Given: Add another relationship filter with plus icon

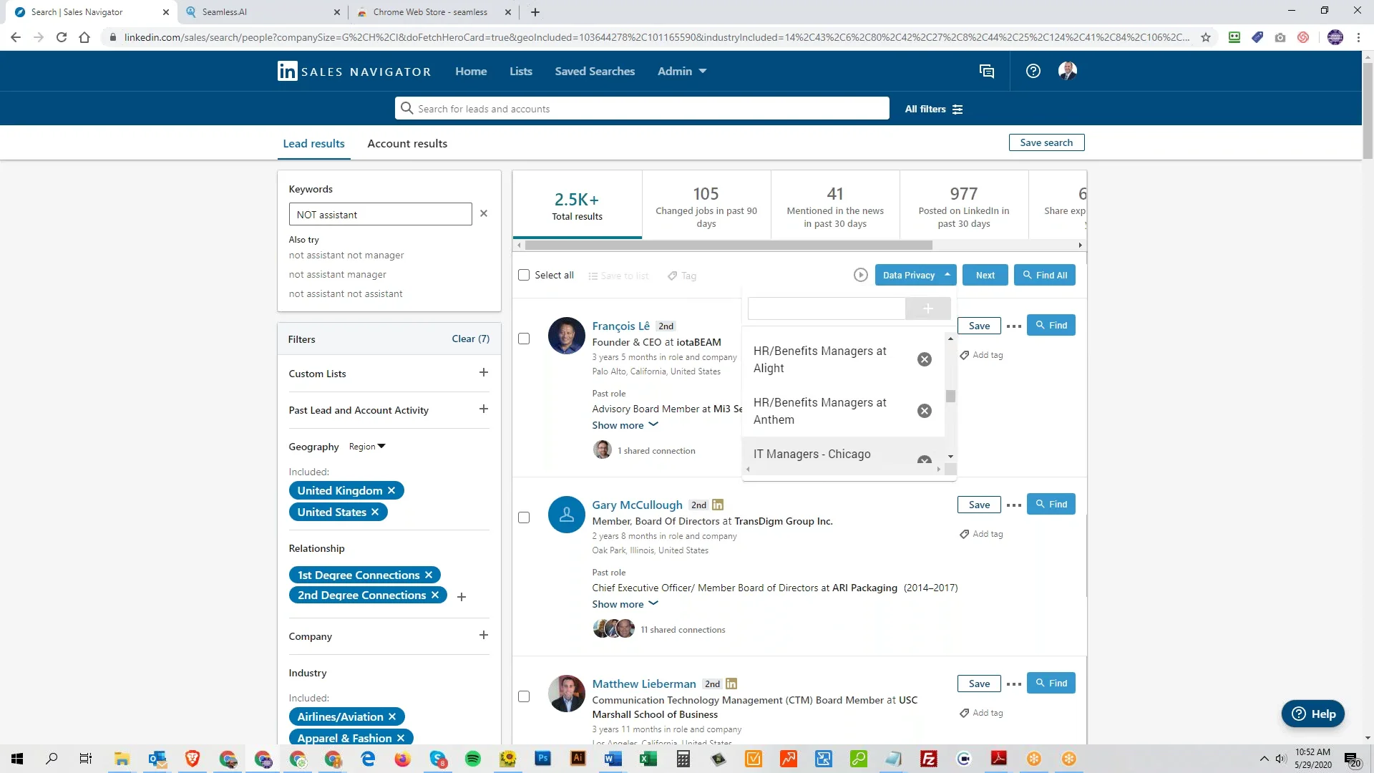Looking at the screenshot, I should [x=462, y=596].
